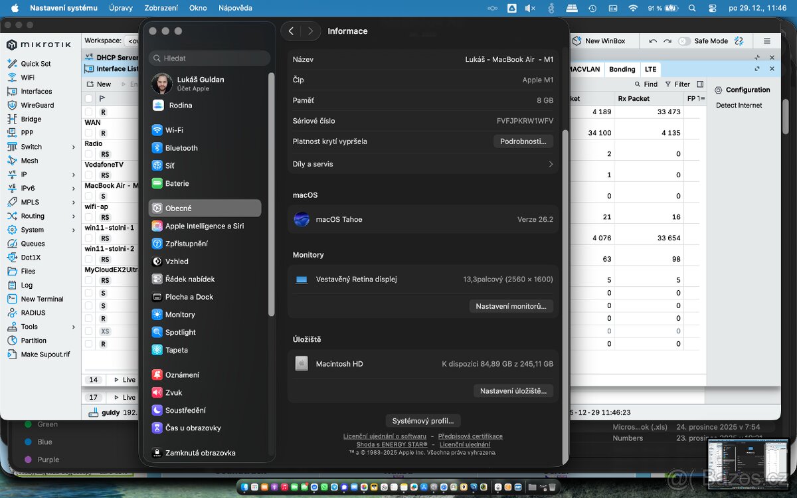Click the Bridge icon in MikroTik menu
Screen dimensions: 797x498
(x=12, y=119)
